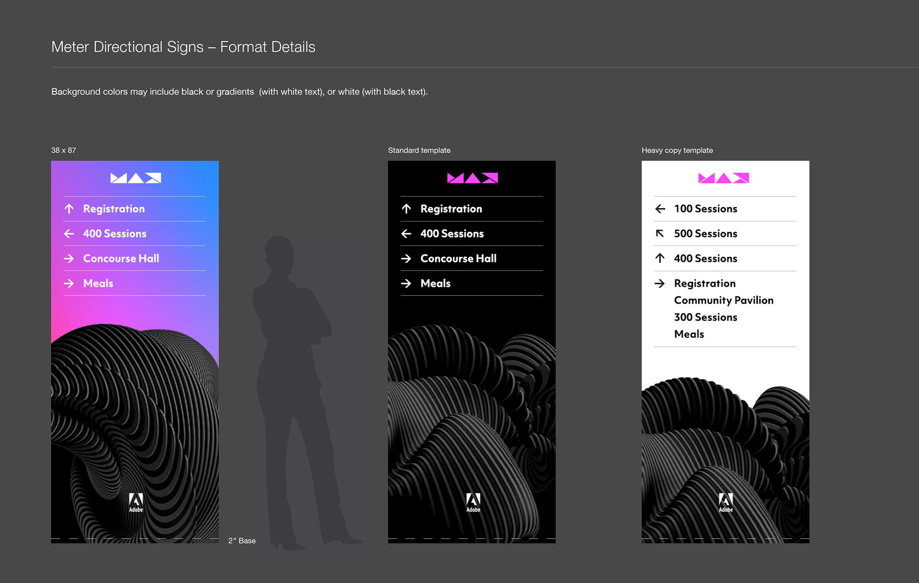Select the striped 3D artwork on white sign
919x583 pixels.
pos(726,459)
